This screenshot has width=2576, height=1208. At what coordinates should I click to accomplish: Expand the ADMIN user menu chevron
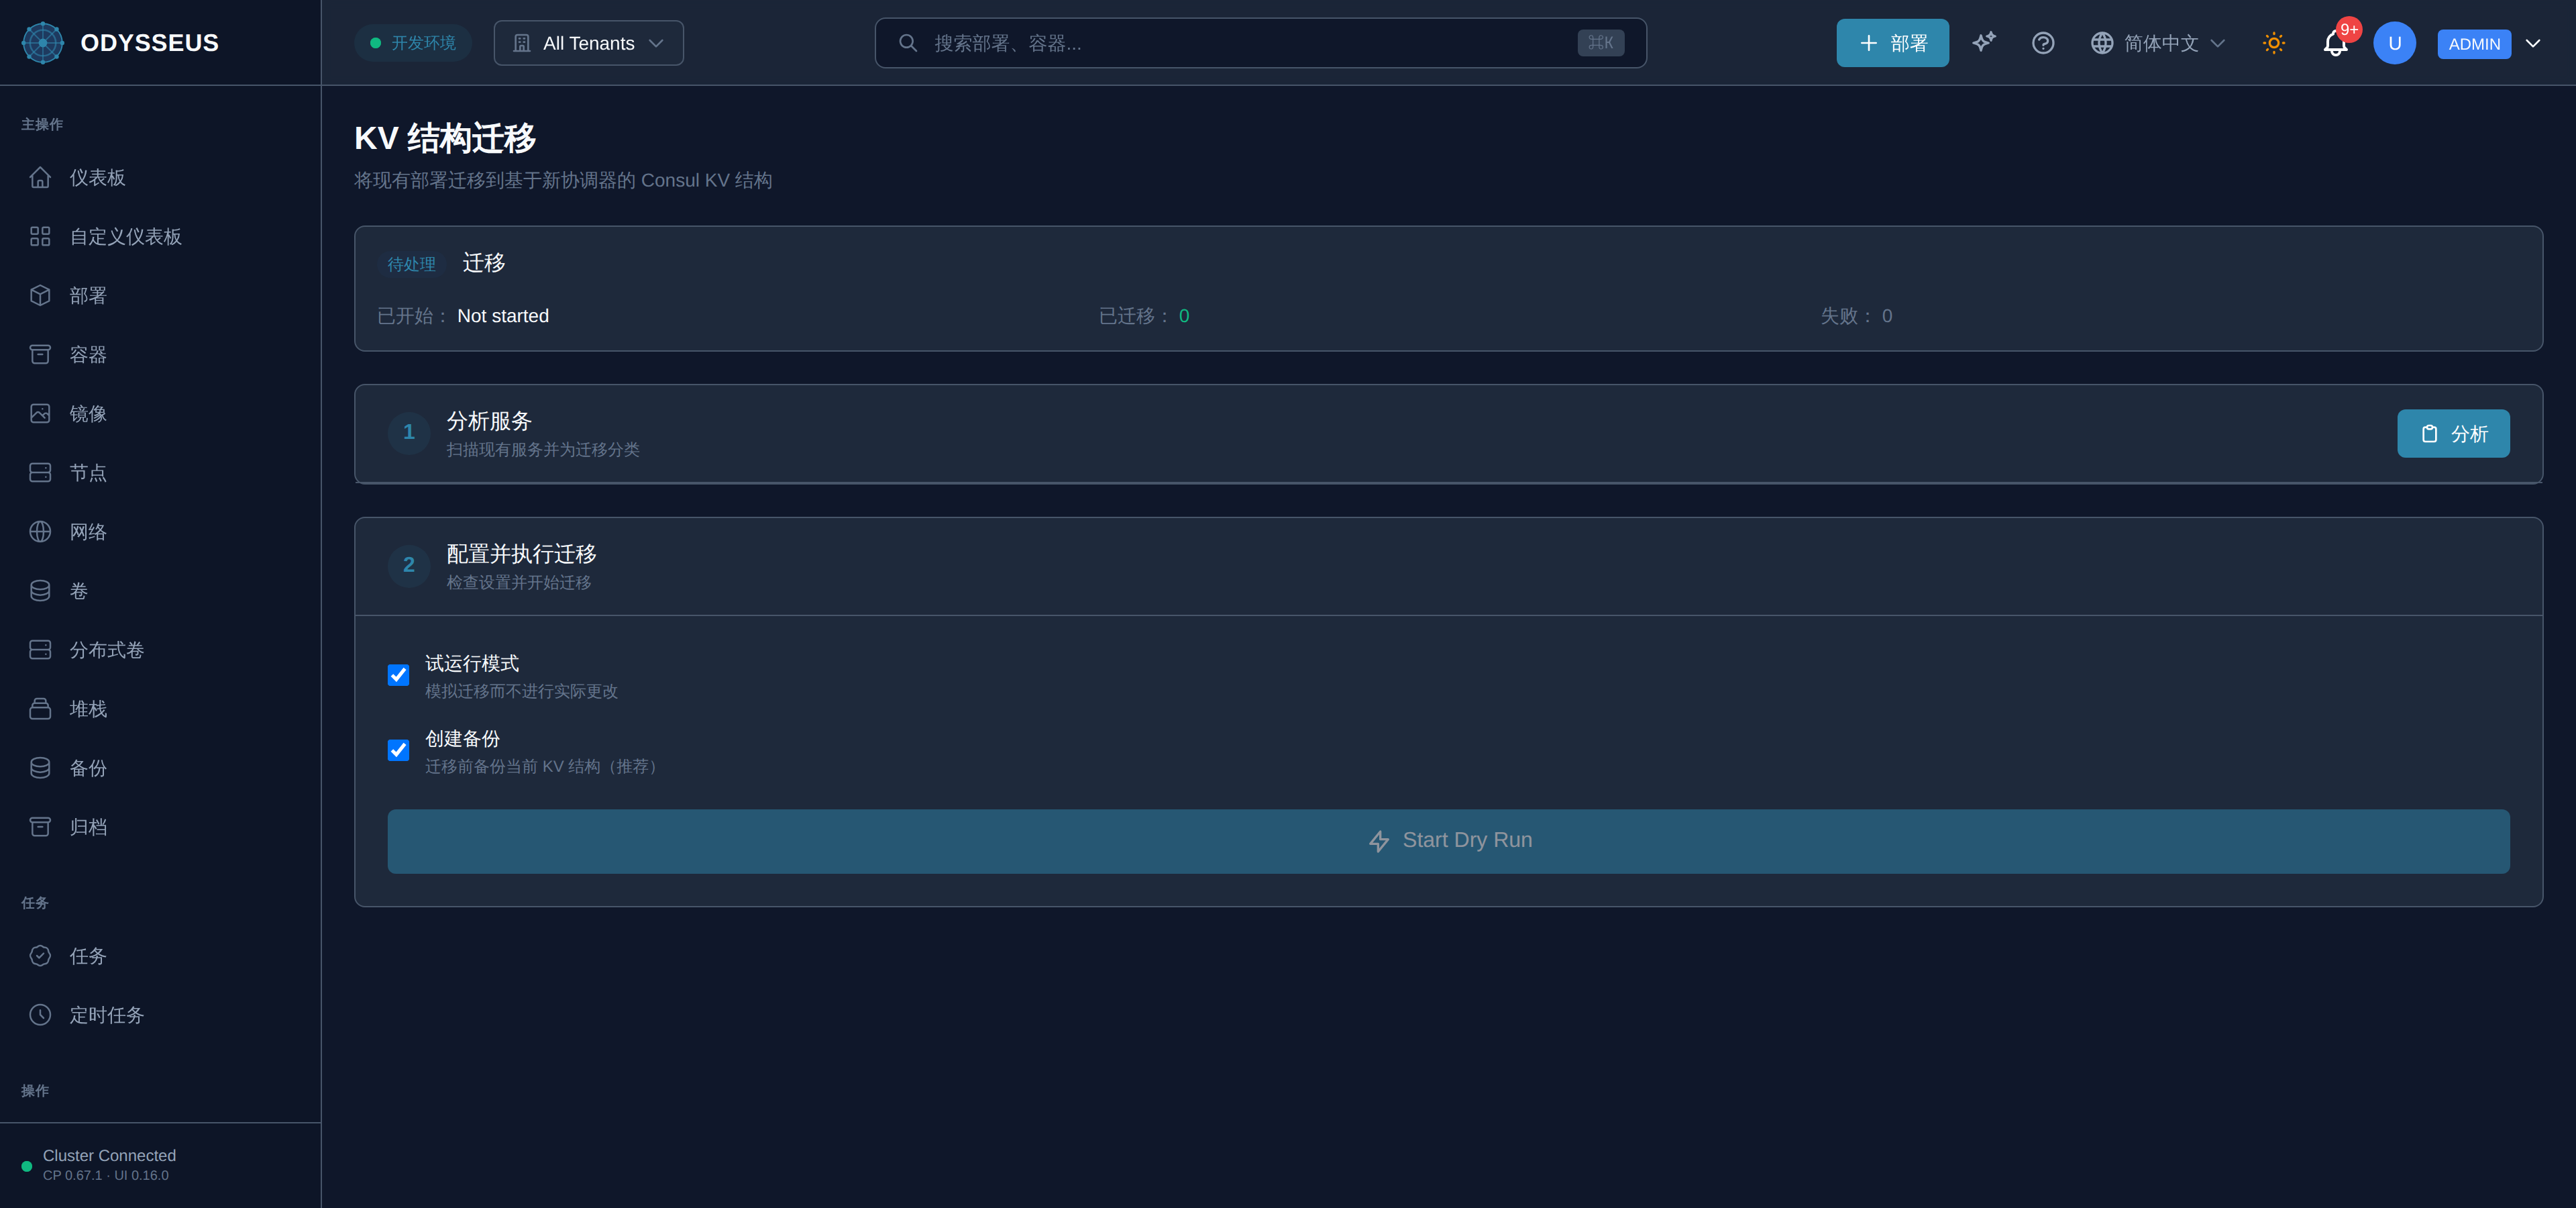[2533, 43]
